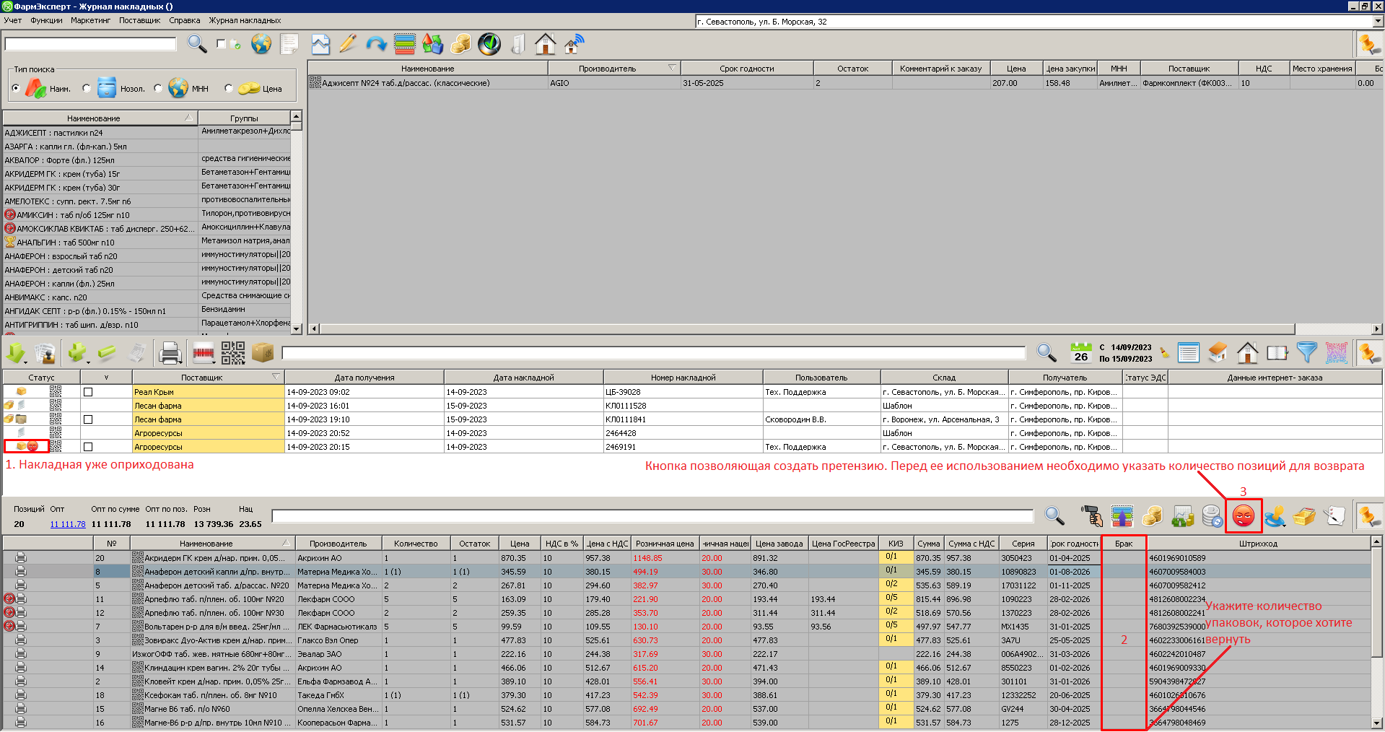1385x732 pixels.
Task: Click the printer icon in invoice toolbar
Action: 170,353
